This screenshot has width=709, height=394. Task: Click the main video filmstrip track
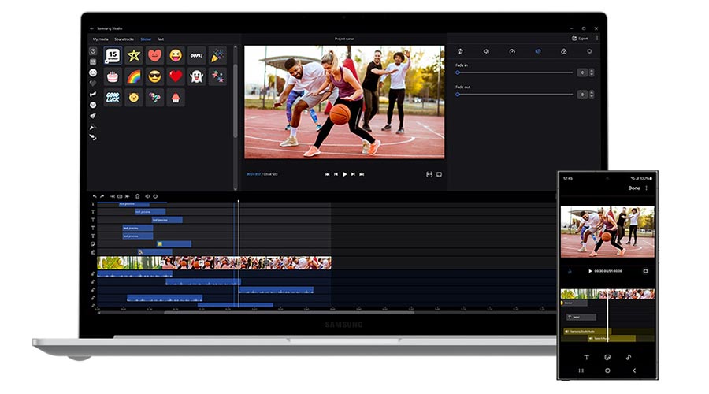(x=214, y=263)
